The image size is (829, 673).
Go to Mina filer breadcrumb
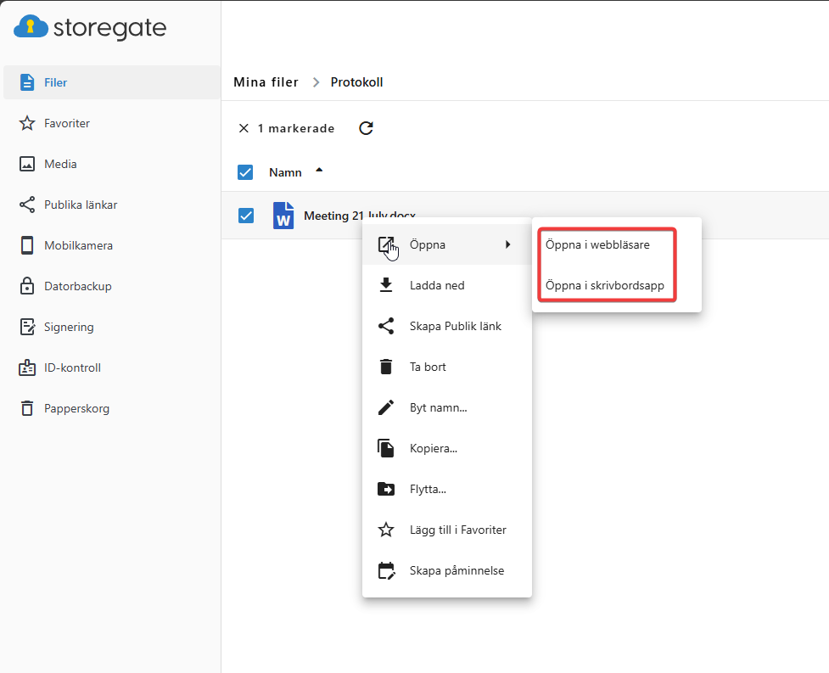[266, 82]
